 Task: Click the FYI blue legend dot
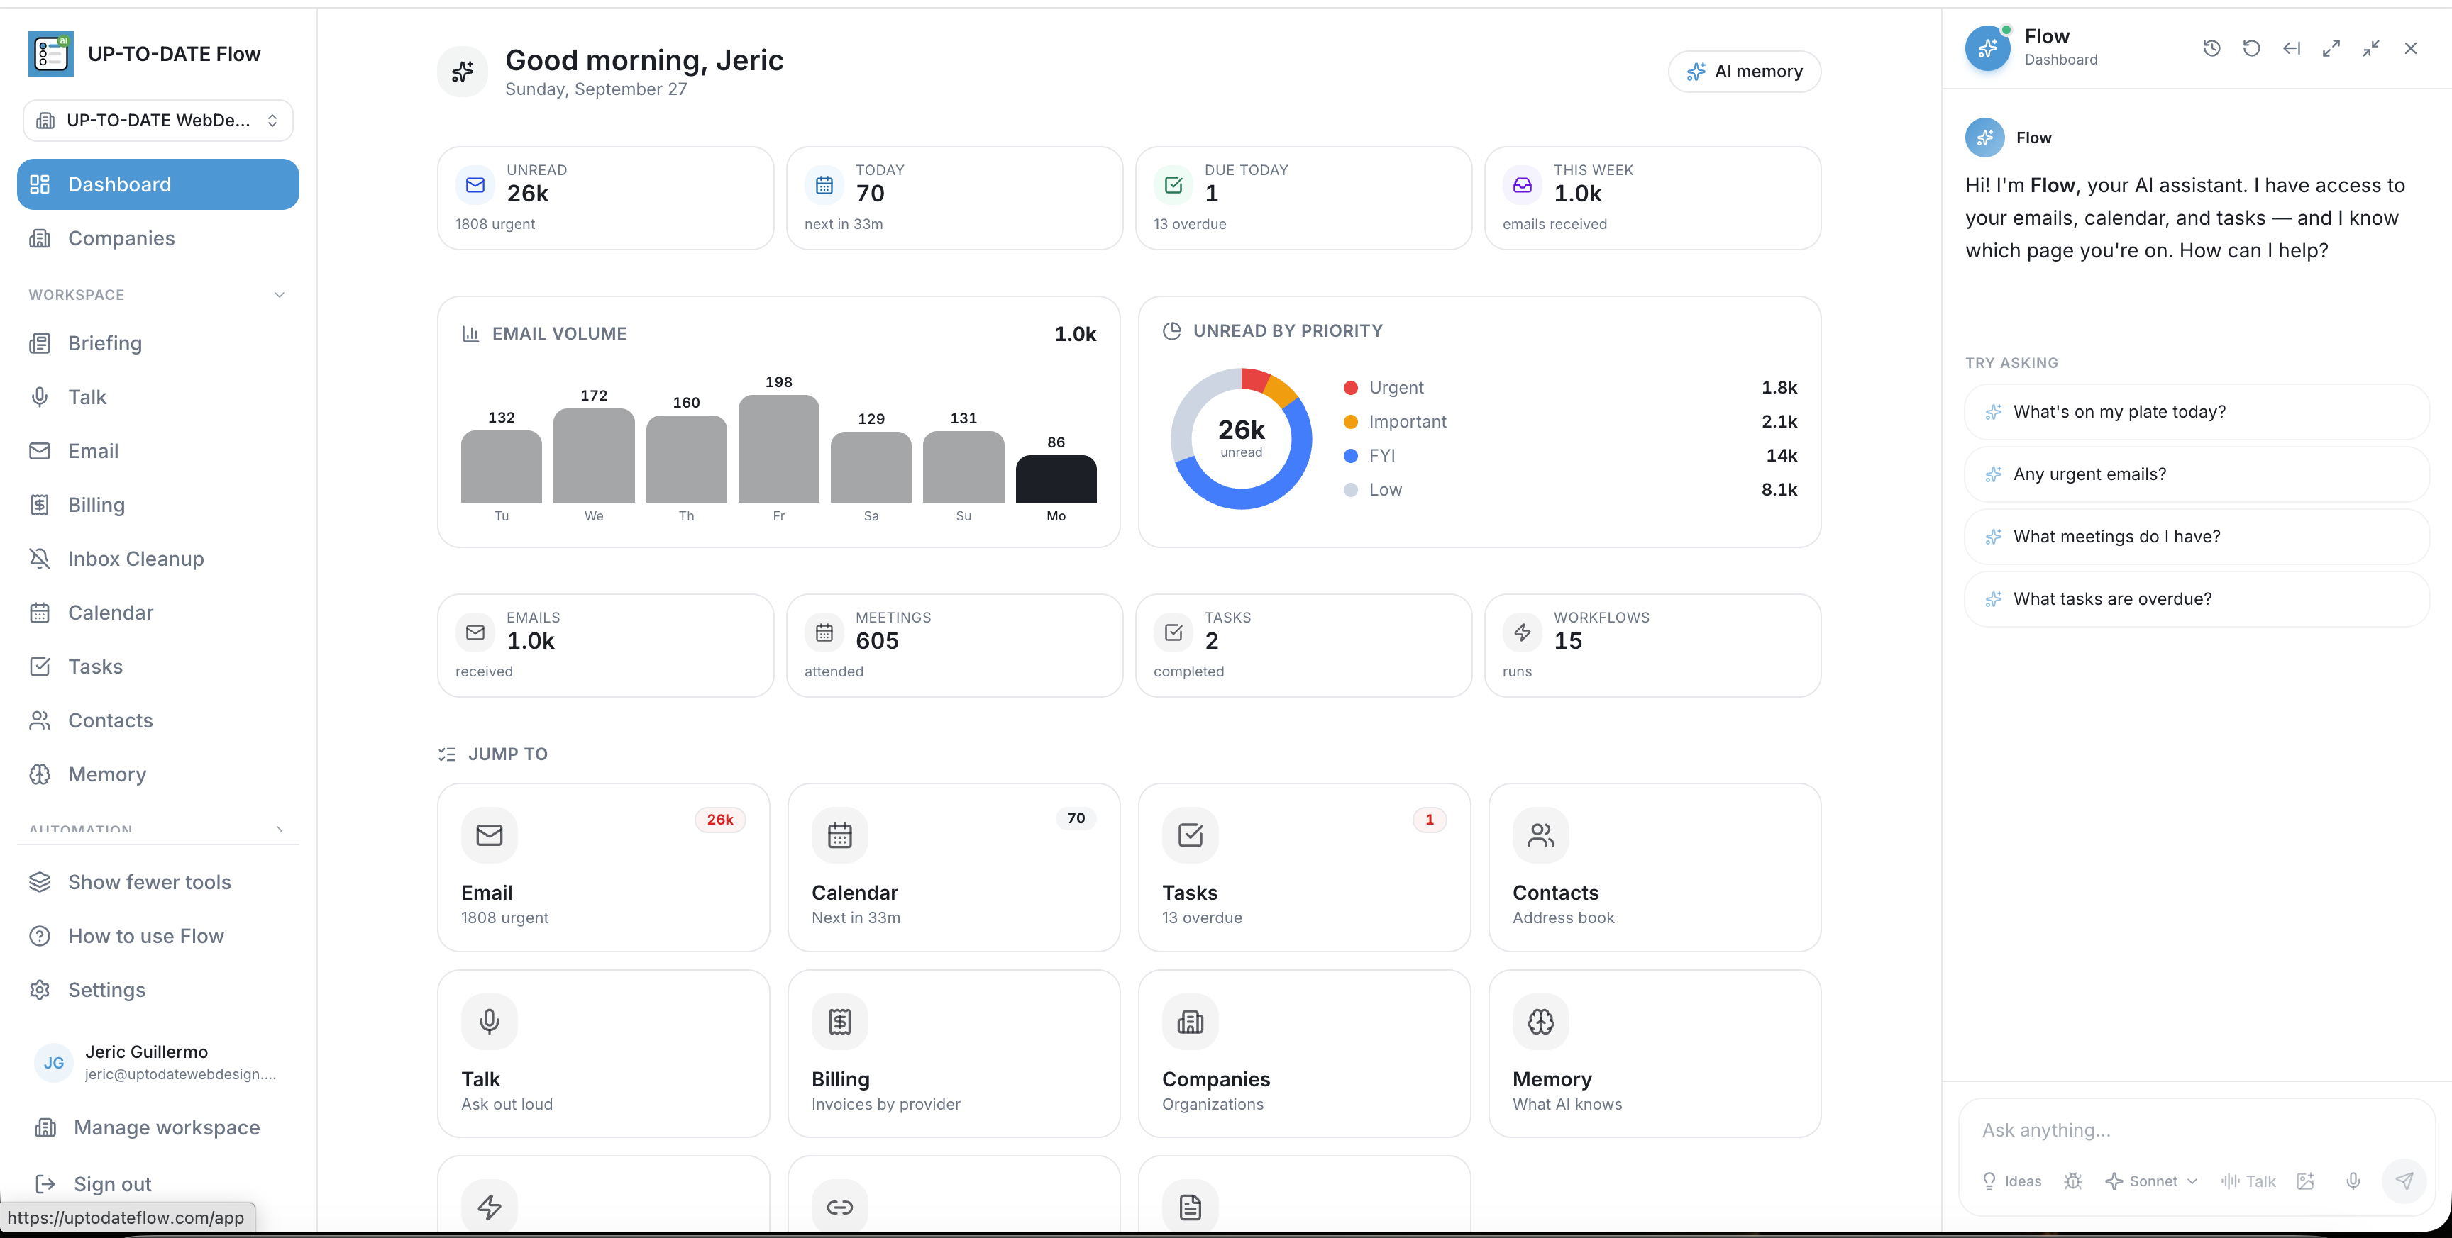1349,456
